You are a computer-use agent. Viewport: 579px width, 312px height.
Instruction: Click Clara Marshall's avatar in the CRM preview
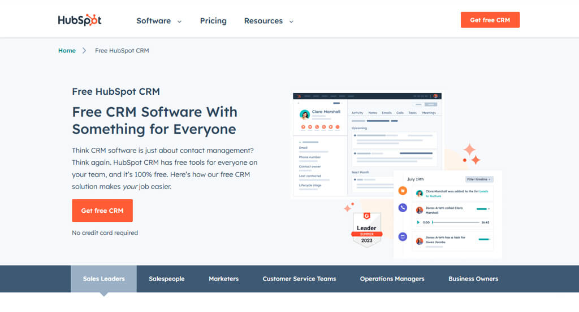[x=305, y=115]
